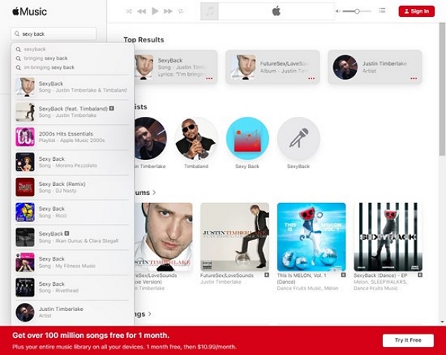Open Justin Timberlake artist suggestion in dropdown
Viewport: 446px width, 355px height.
[x=73, y=313]
